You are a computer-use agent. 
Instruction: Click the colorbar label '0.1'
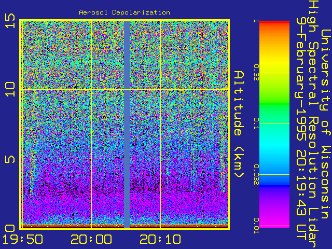256,123
